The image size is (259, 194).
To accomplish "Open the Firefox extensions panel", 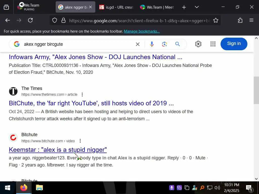I will coord(240,20).
